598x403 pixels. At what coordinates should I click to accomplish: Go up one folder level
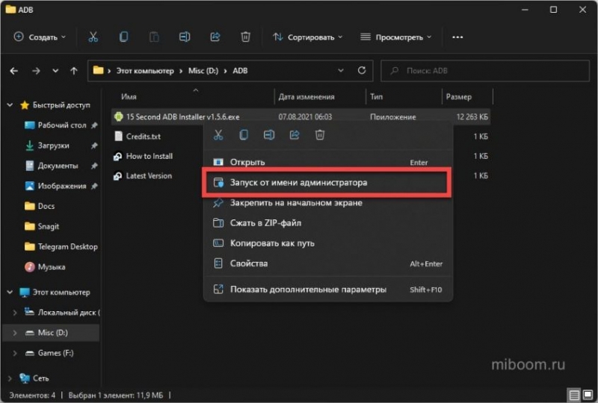[73, 71]
